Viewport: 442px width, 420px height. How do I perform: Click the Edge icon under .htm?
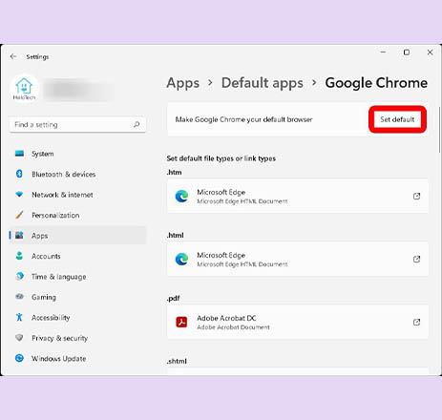(x=181, y=196)
